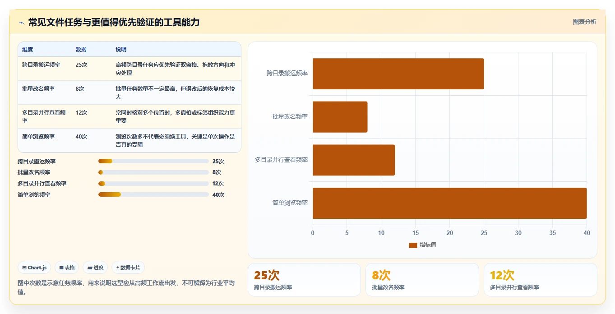The height and width of the screenshot is (314, 615).
Task: Click the 图表分析 label in header
Action: click(584, 22)
